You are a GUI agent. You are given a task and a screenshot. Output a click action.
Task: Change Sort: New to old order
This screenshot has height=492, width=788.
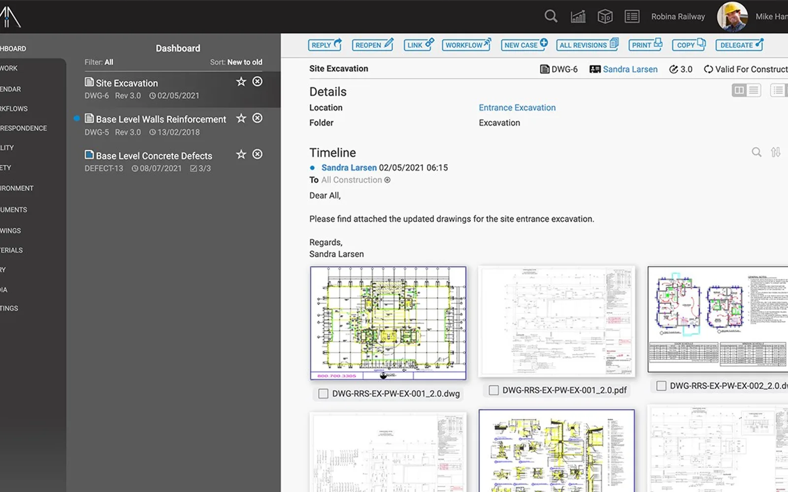click(x=236, y=62)
